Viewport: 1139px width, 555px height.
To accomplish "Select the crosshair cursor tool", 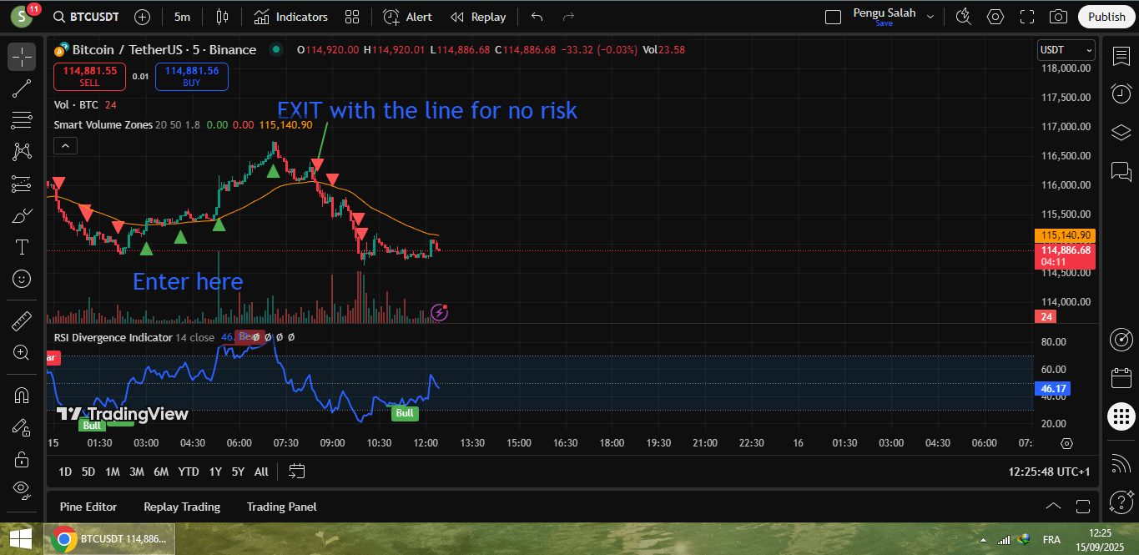I will tap(22, 57).
